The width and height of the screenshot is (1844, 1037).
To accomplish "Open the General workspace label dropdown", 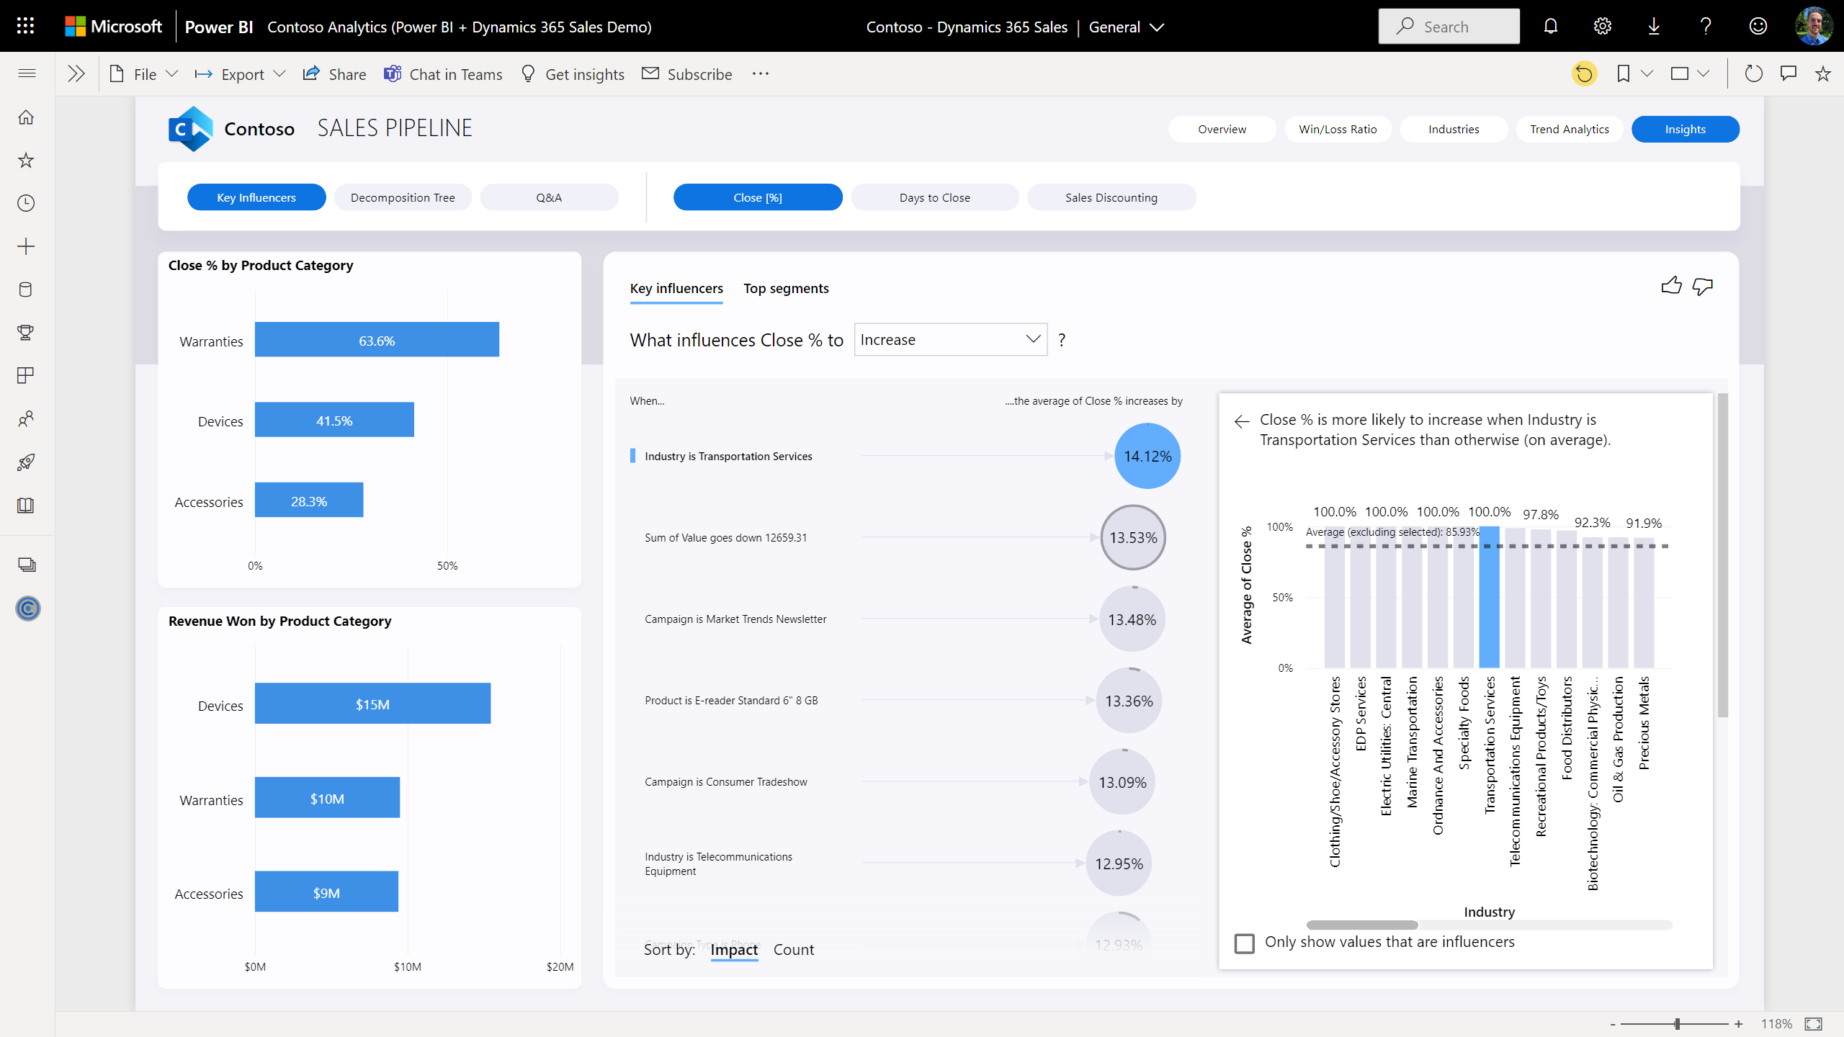I will pos(1157,27).
